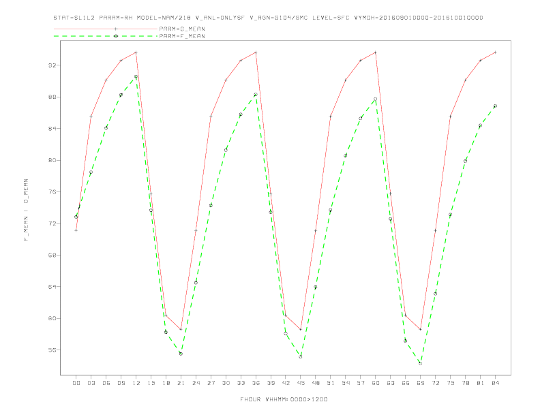Click the x-axis forecast hour label 42
The image size is (540, 417).
point(286,383)
